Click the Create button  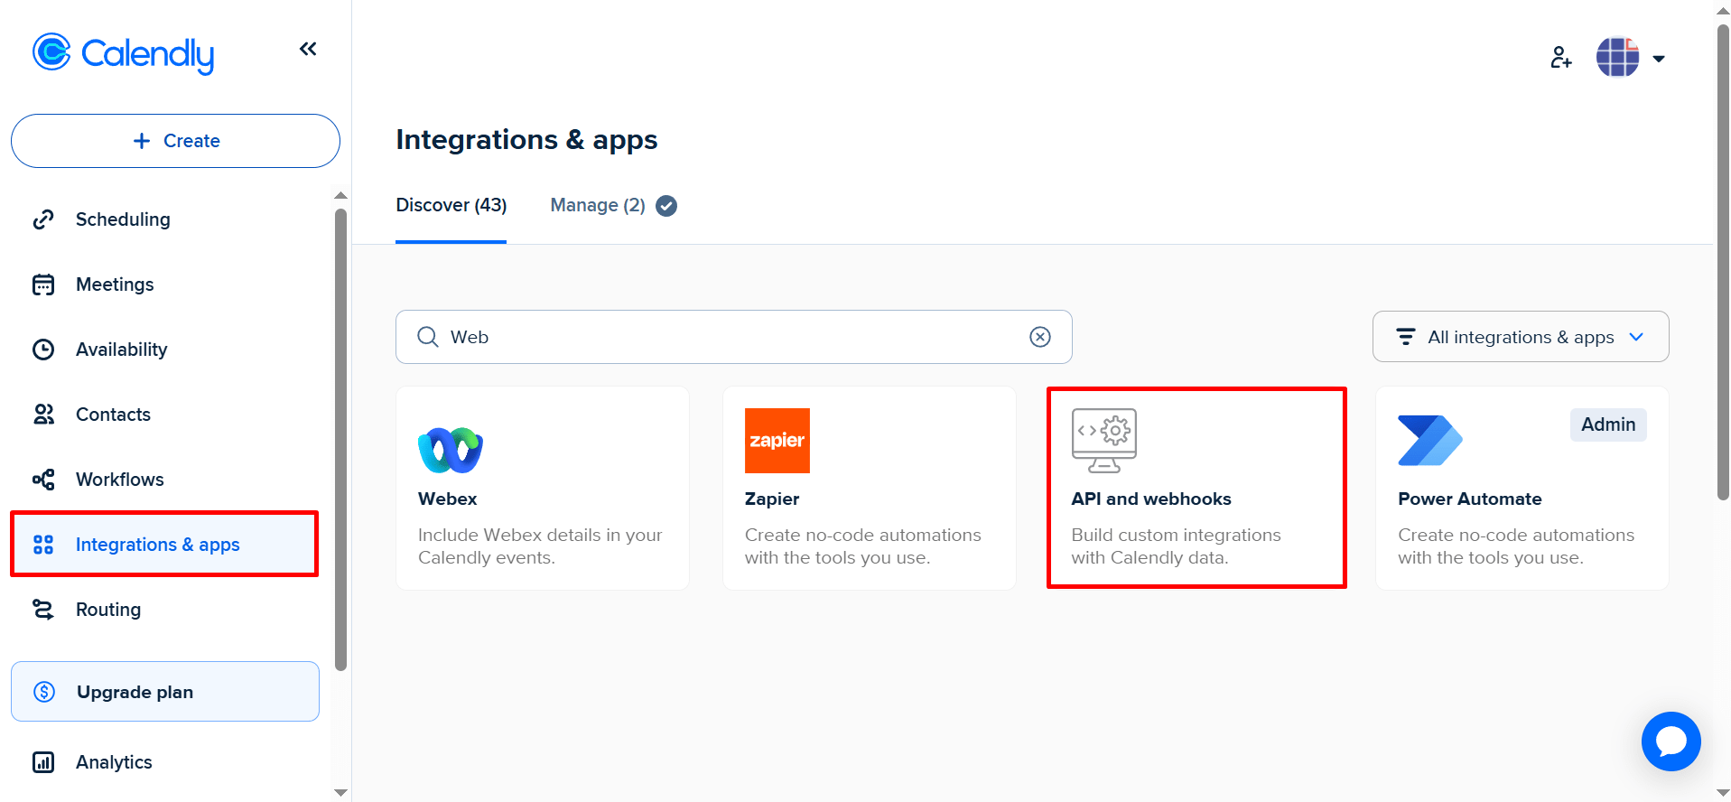click(175, 141)
